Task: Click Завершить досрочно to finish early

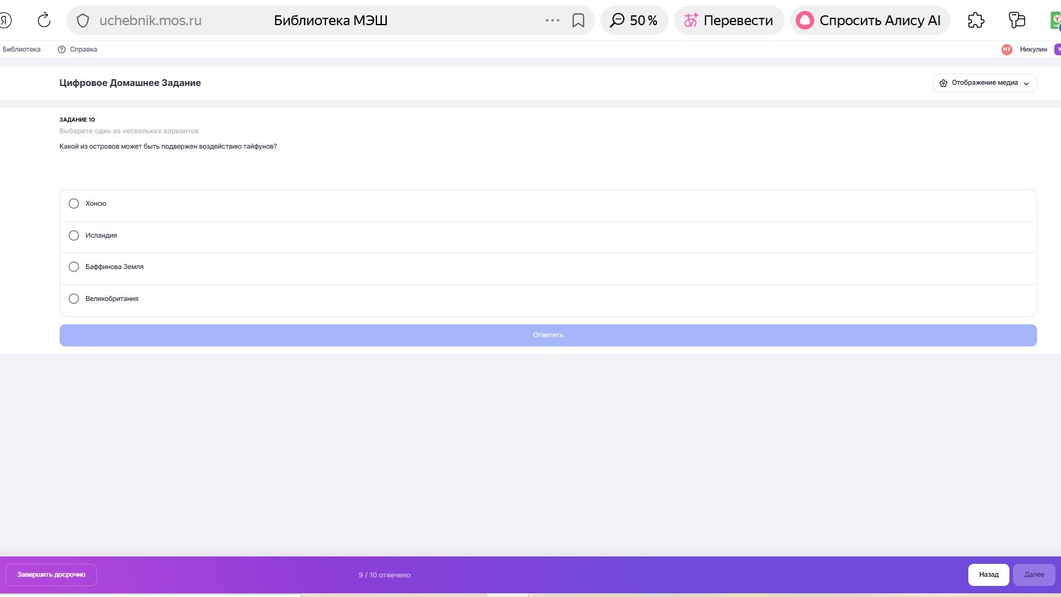Action: [51, 575]
